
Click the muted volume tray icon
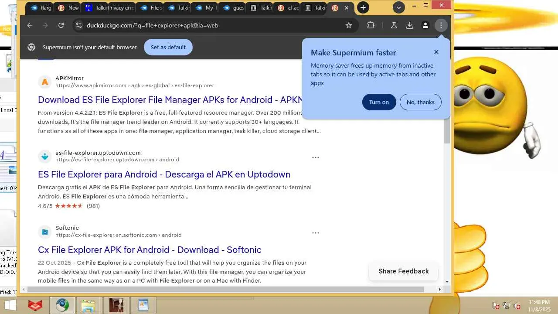click(x=517, y=306)
